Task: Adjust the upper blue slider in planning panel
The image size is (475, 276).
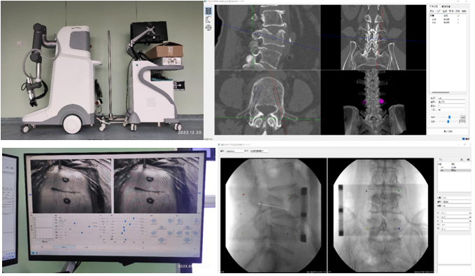Action: 449,117
